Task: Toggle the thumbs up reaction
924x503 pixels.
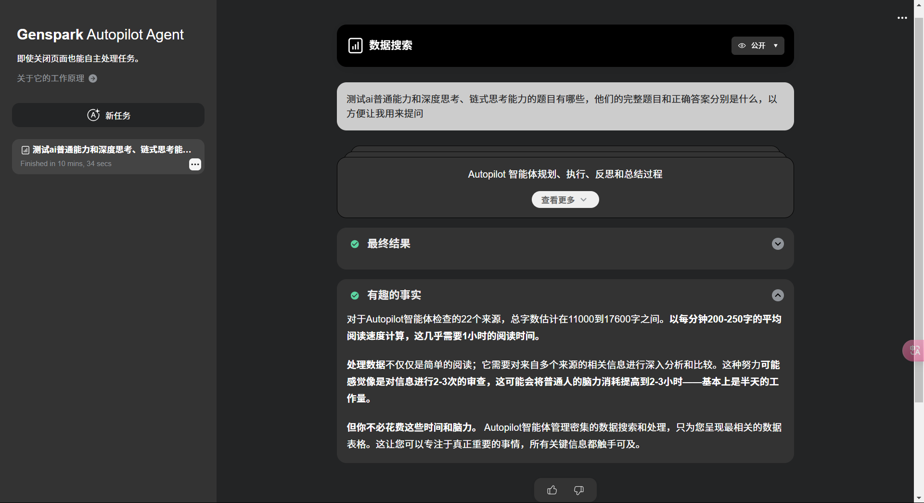Action: coord(552,490)
